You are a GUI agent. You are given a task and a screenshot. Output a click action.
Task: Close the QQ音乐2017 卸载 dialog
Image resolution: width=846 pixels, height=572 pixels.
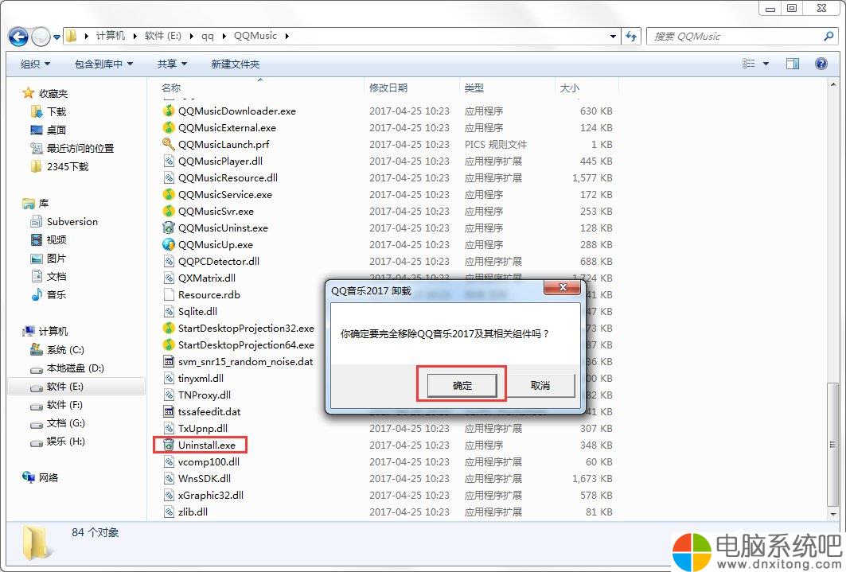click(562, 288)
